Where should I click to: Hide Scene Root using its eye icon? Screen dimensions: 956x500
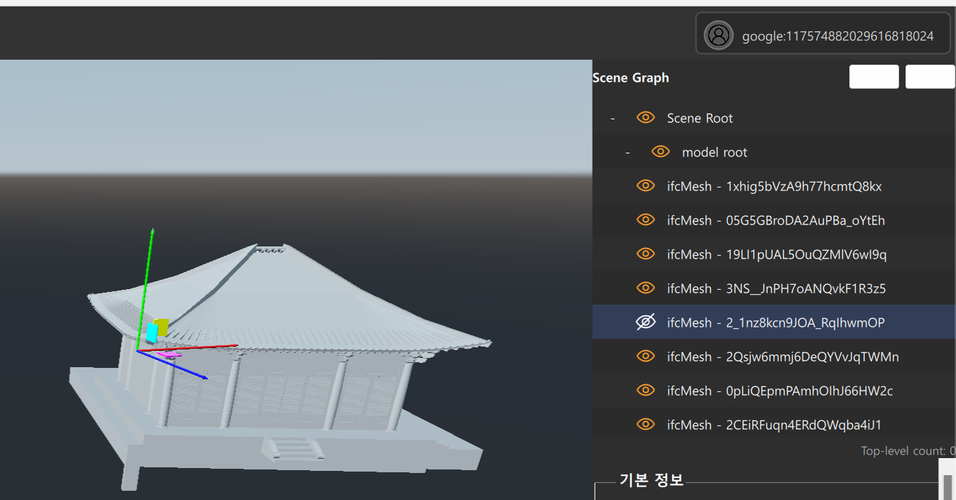(645, 118)
